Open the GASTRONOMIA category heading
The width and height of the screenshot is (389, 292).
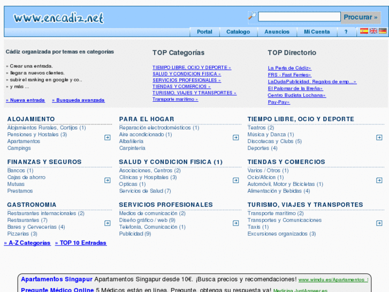pyautogui.click(x=32, y=205)
